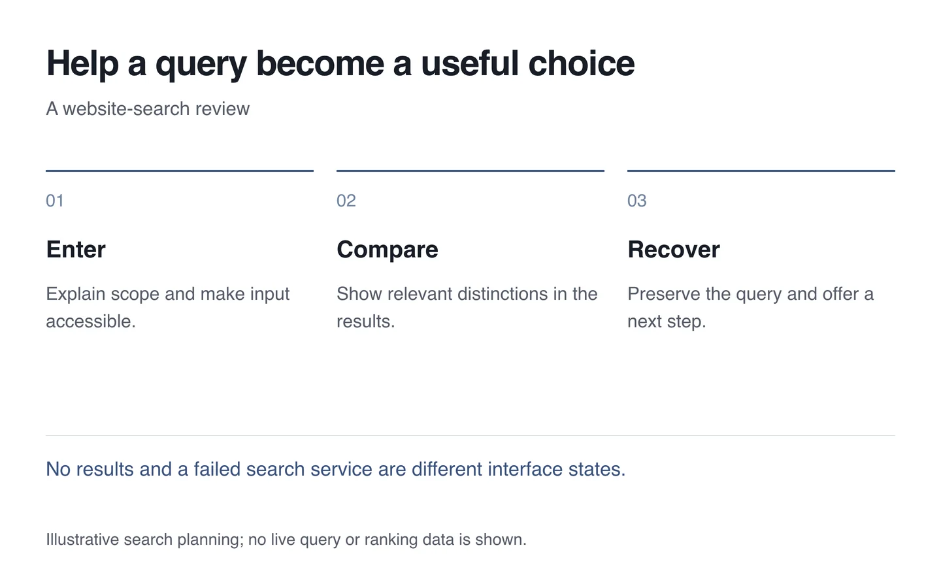Click the 'Explain scope and make input' description

[x=168, y=308]
